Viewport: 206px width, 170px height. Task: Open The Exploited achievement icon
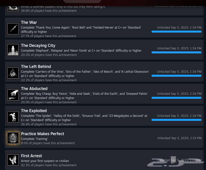13,117
